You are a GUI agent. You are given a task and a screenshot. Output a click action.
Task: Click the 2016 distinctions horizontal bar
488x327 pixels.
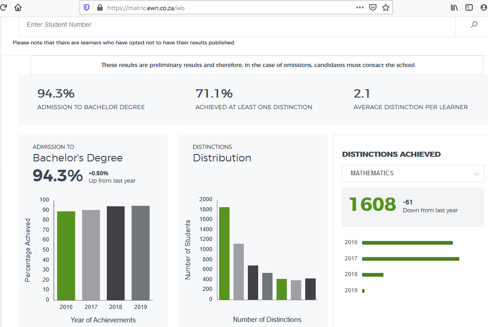point(408,243)
